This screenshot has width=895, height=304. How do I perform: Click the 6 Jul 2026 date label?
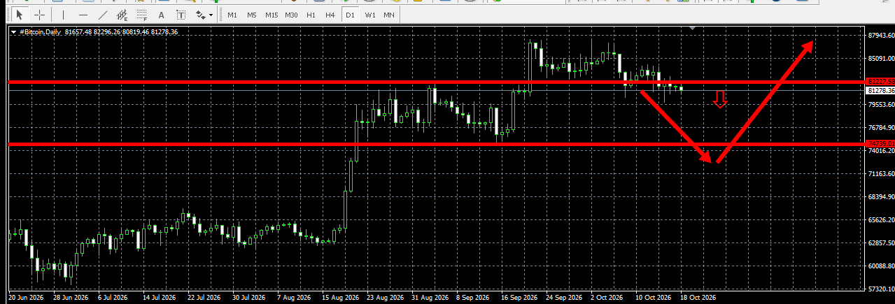click(114, 297)
